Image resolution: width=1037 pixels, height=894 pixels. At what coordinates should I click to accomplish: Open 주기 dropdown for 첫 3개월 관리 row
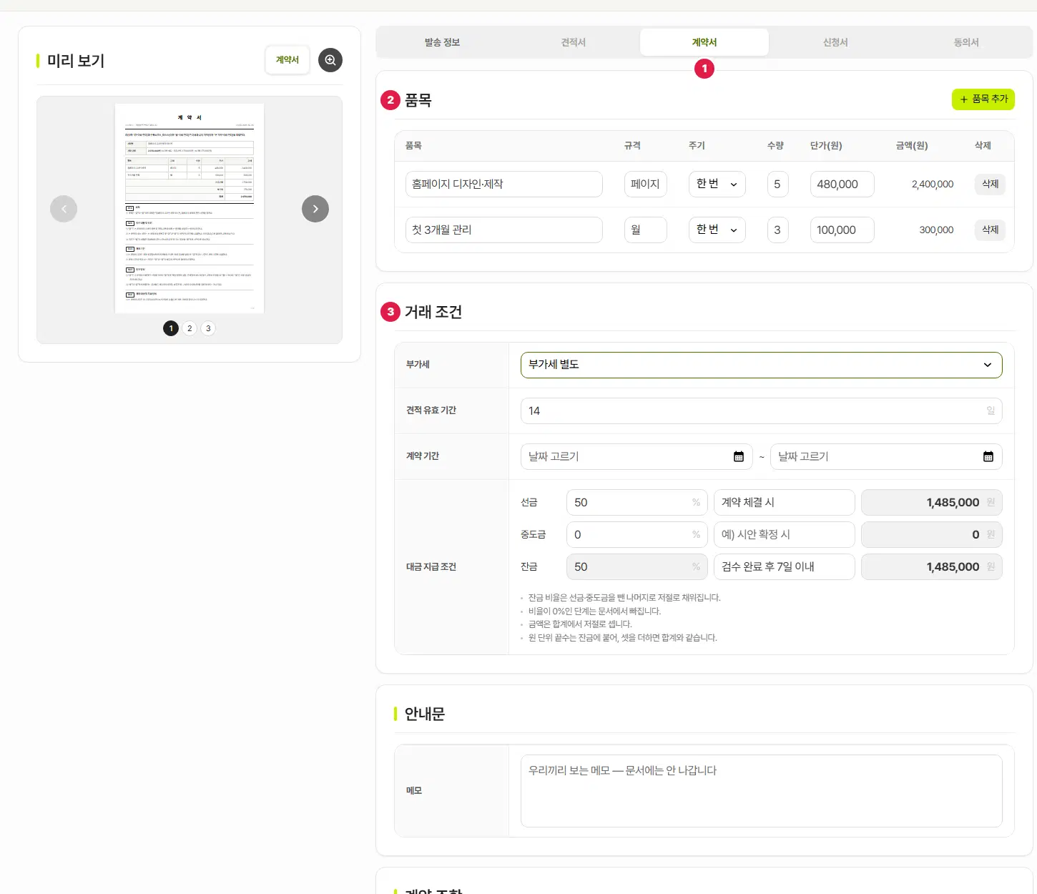click(717, 230)
